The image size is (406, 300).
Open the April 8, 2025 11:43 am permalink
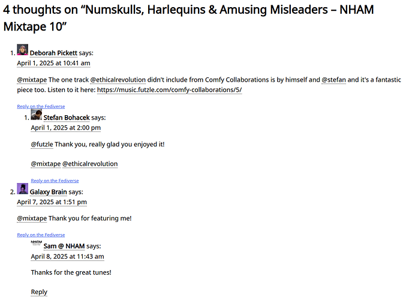coord(67,256)
